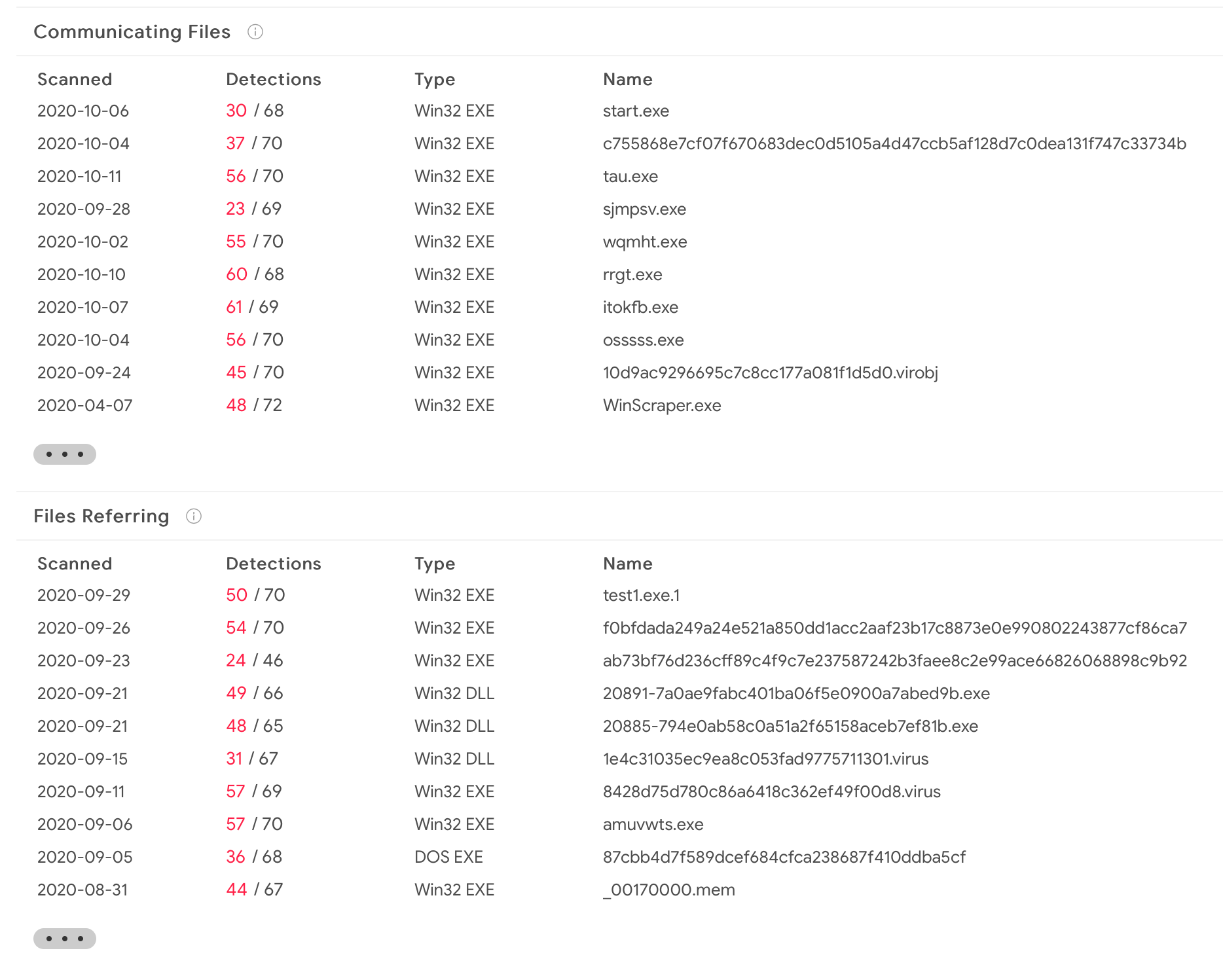This screenshot has width=1223, height=974.
Task: Select hash name starting with c755868e
Action: click(x=894, y=143)
